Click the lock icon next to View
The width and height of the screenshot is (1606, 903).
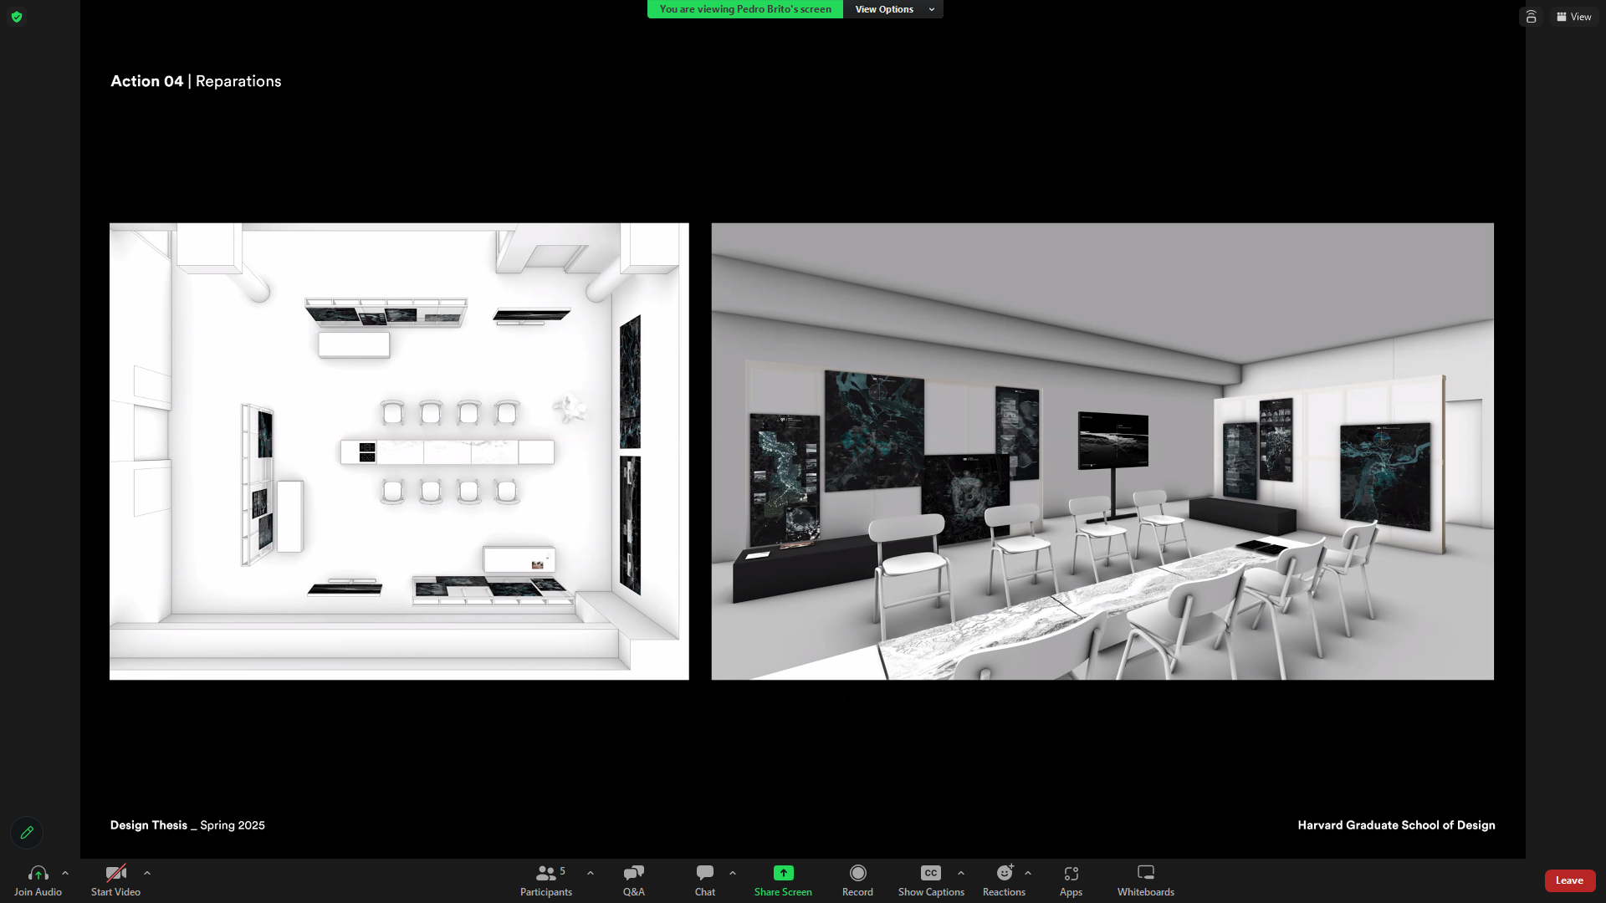coord(1531,17)
